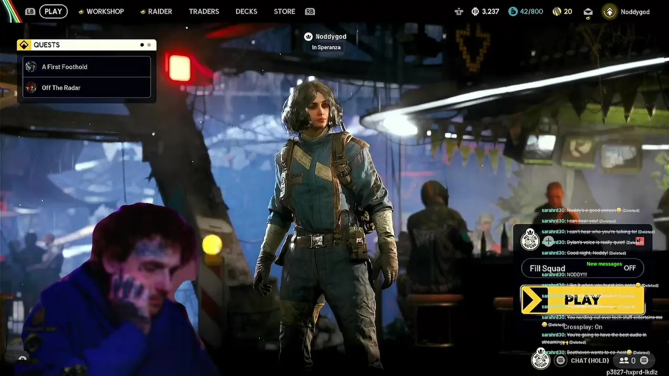Open the profile level-up arrow icon

pos(609,11)
